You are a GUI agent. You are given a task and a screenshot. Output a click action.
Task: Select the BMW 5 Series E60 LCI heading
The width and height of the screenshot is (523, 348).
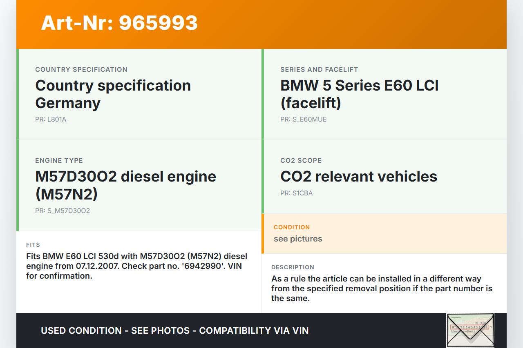pos(359,94)
